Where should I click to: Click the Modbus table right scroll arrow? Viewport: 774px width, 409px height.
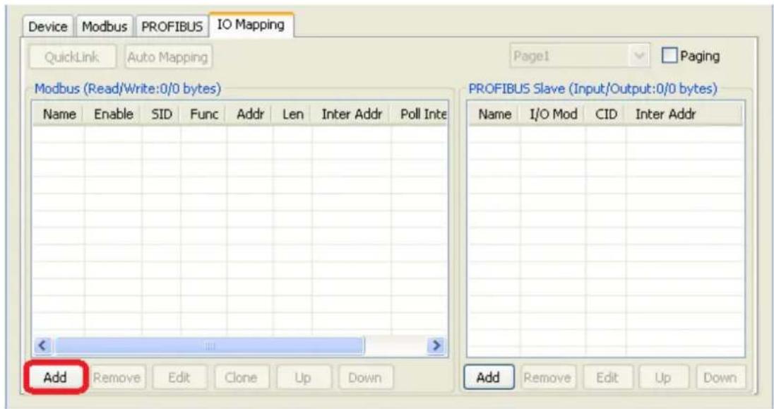pos(436,345)
